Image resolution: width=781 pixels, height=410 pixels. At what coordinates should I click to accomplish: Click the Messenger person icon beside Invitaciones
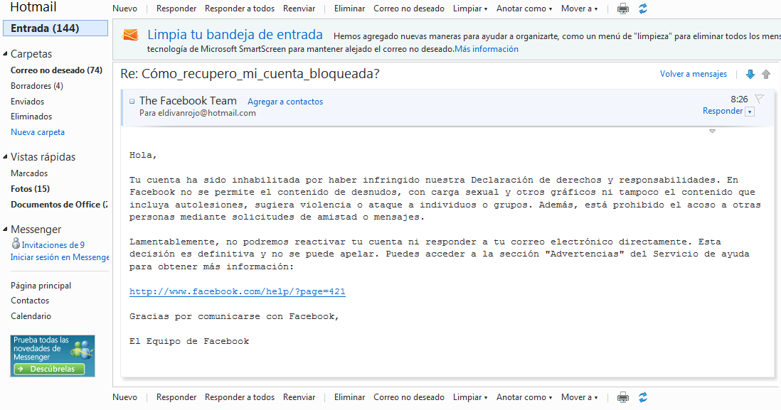click(x=16, y=243)
